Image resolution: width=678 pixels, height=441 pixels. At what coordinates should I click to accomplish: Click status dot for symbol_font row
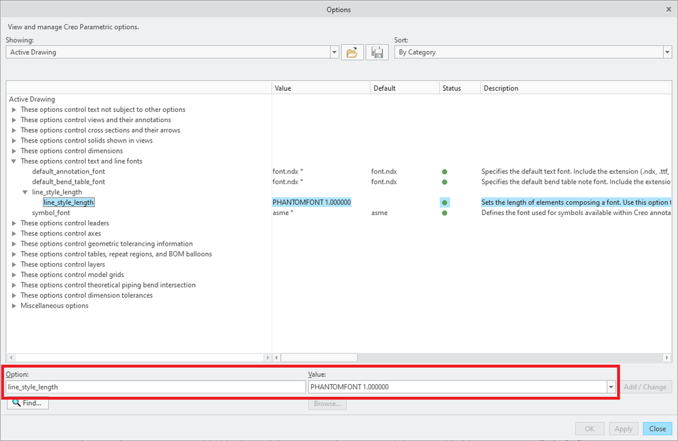pyautogui.click(x=444, y=213)
